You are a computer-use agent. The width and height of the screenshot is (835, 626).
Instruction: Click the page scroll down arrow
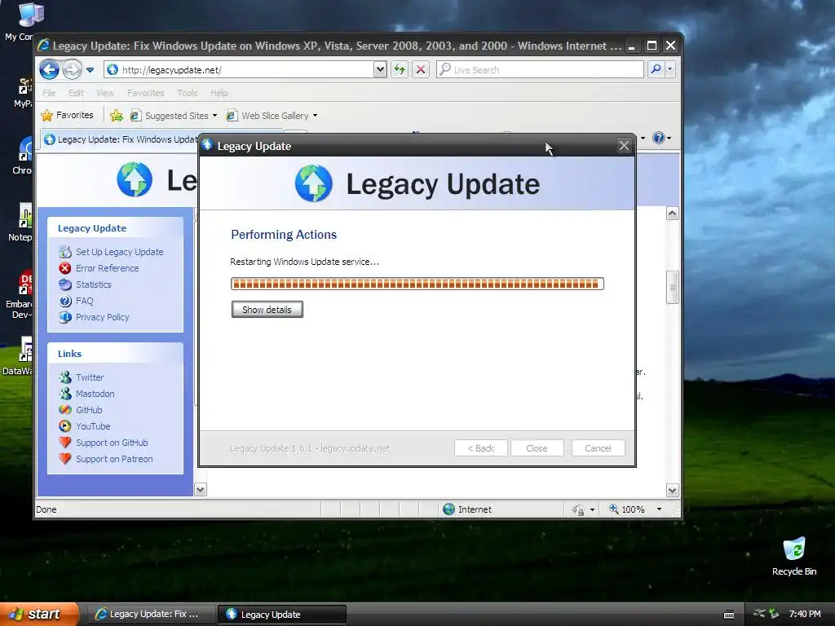click(672, 490)
